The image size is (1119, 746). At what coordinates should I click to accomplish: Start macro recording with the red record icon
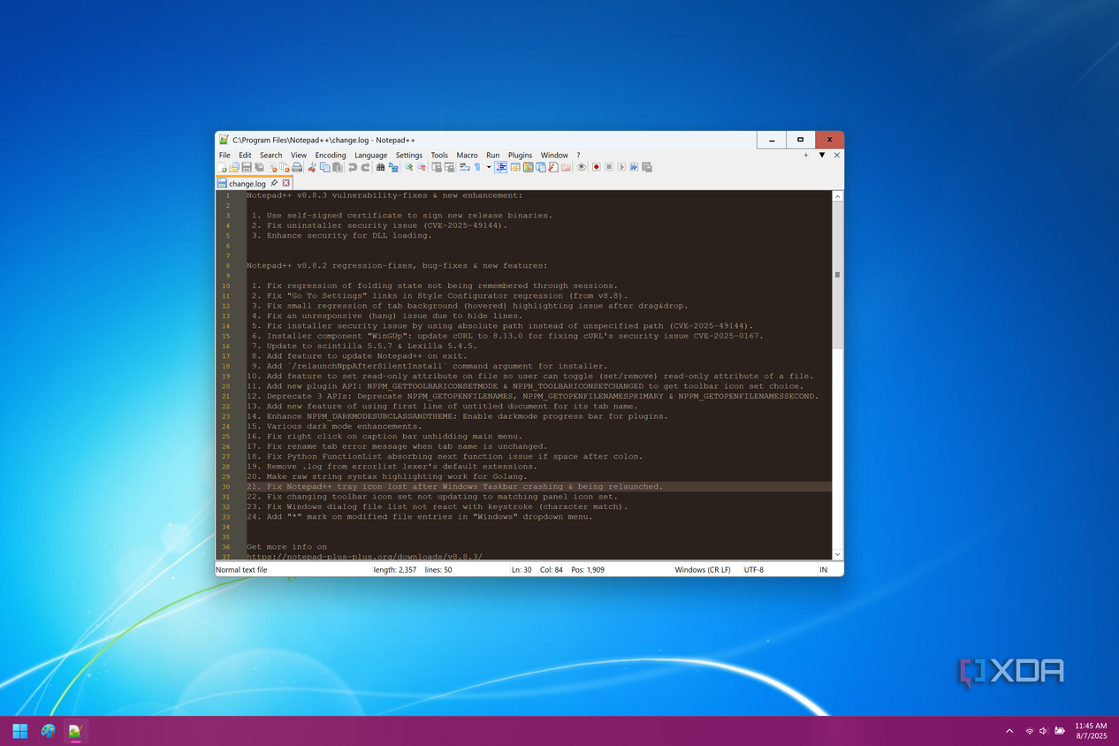click(597, 167)
